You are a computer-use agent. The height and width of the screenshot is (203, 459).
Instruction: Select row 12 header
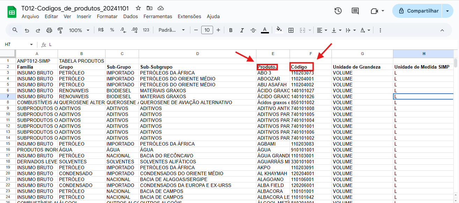[8, 126]
